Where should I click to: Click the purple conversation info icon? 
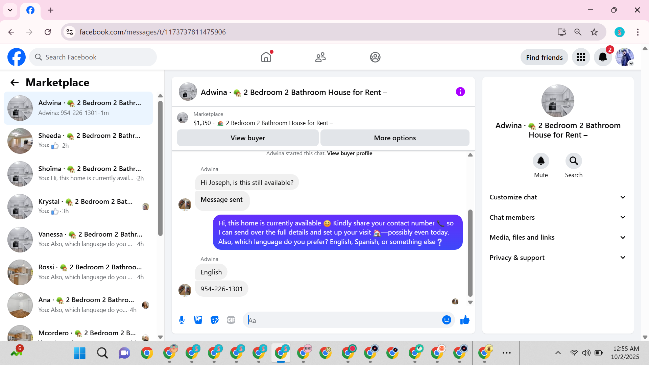coord(460,92)
